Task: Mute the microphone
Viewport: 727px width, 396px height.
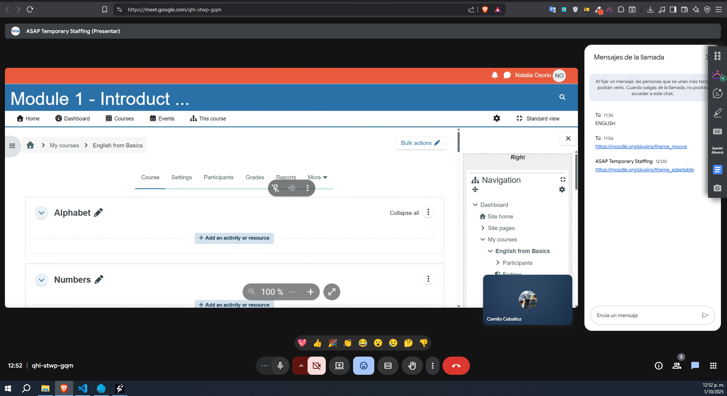Action: pos(280,366)
